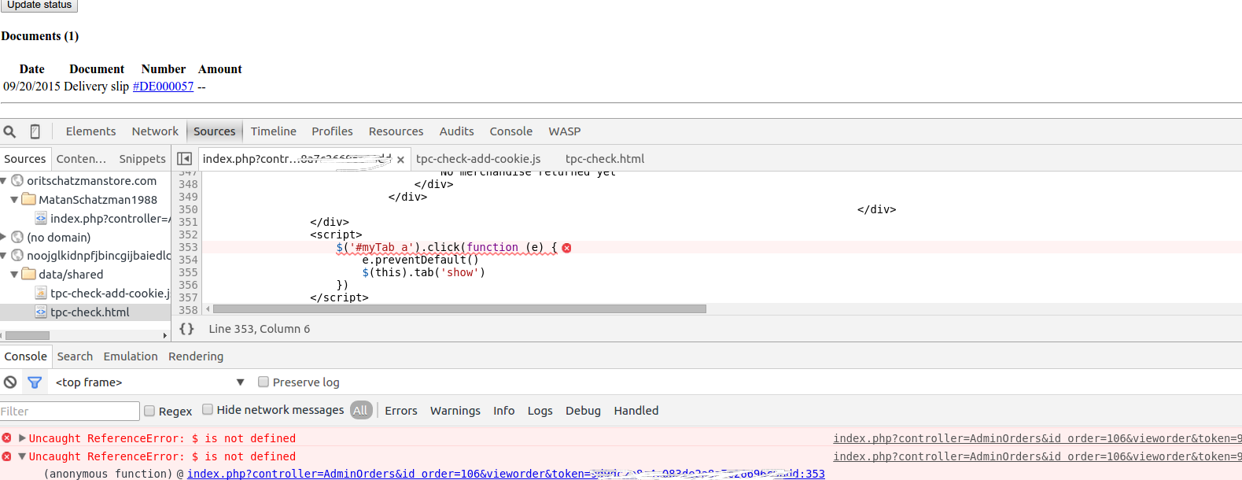Viewport: 1242px width, 480px height.
Task: Click line number 353 in gutter
Action: tap(188, 247)
